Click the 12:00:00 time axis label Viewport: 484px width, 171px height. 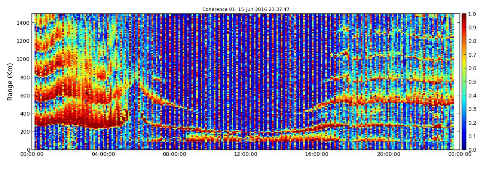pos(246,154)
